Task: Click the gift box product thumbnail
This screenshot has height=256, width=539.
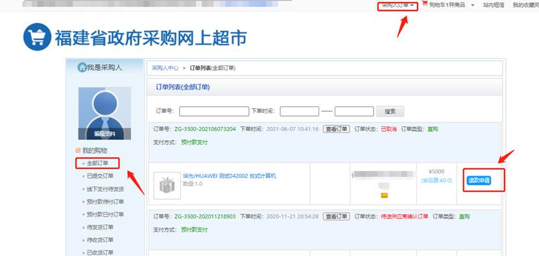Action: click(x=167, y=185)
